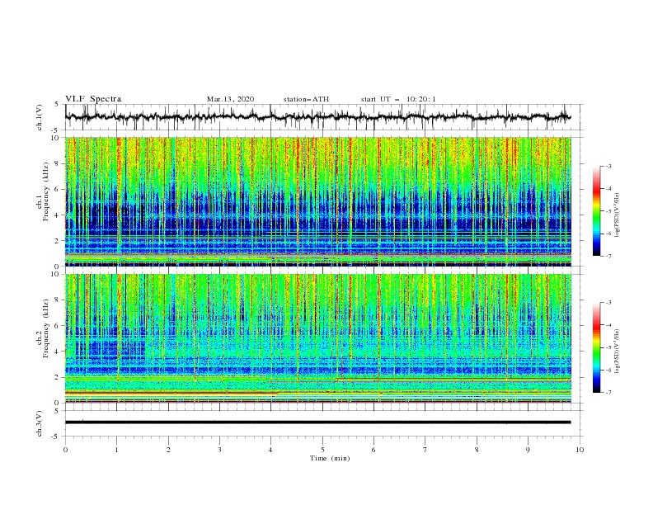Select the "start UT = 10:20:1" text
Viewport: 653px width, 505px height.
coord(398,99)
